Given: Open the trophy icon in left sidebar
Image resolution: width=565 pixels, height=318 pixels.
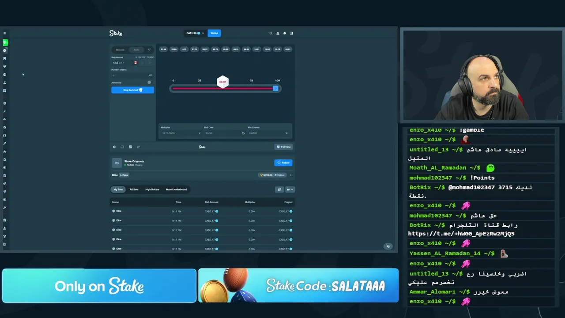Looking at the screenshot, I should click(5, 236).
